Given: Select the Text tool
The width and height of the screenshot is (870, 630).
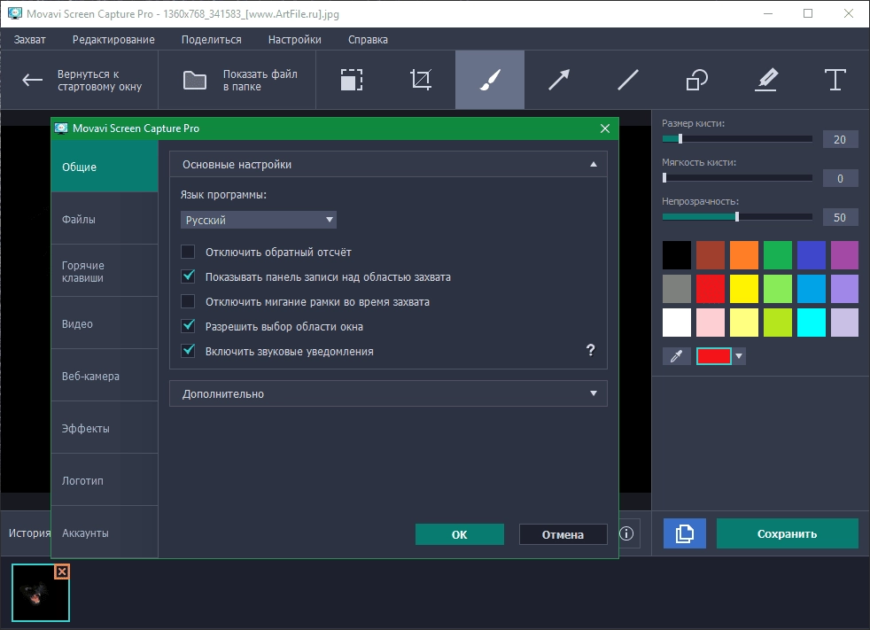Looking at the screenshot, I should [835, 80].
